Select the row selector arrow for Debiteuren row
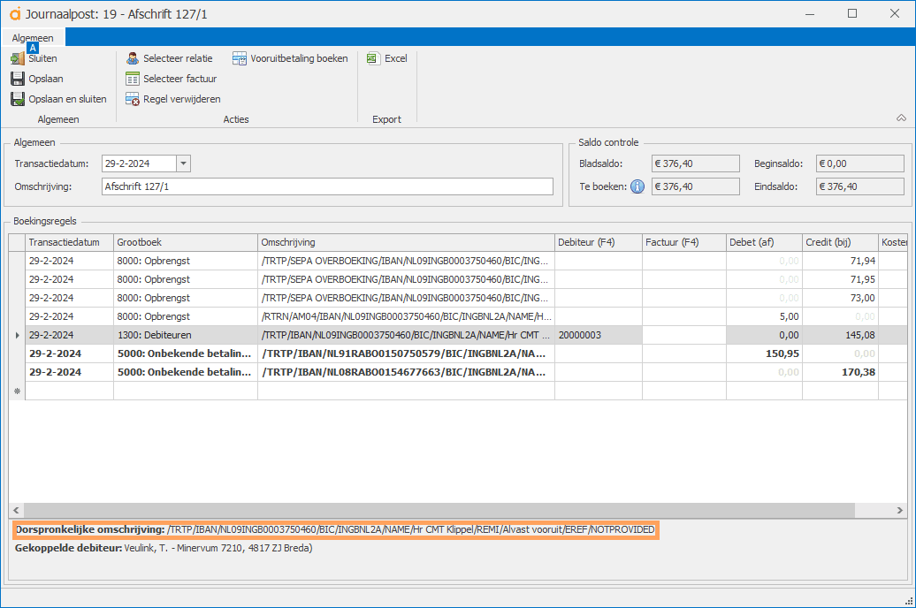This screenshot has height=608, width=916. 17,335
